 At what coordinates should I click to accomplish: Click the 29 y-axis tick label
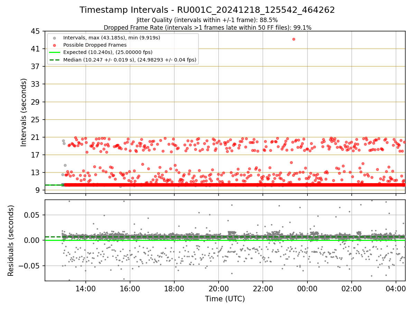(35, 102)
